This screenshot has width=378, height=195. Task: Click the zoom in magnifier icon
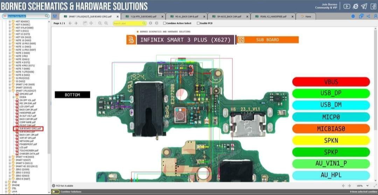point(106,23)
